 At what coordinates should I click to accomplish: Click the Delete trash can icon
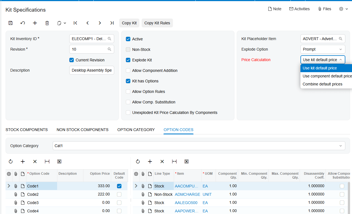[x=47, y=23]
